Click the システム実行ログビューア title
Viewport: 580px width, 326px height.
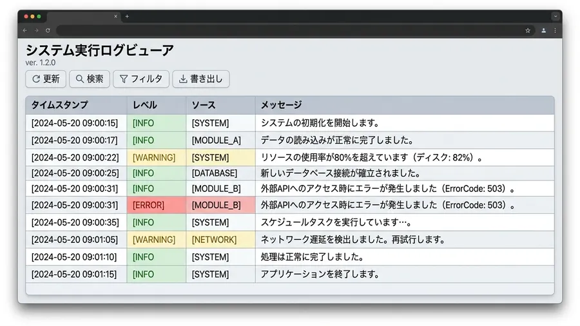tap(99, 50)
